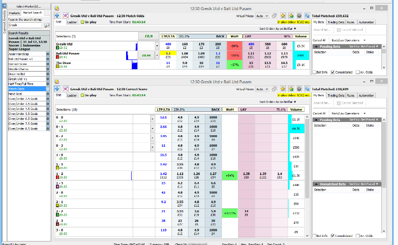The image size is (398, 245).
Task: Open Rules tab in Match Odds panel
Action: coord(351,22)
